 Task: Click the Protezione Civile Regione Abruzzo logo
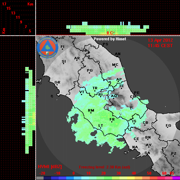tap(48, 48)
